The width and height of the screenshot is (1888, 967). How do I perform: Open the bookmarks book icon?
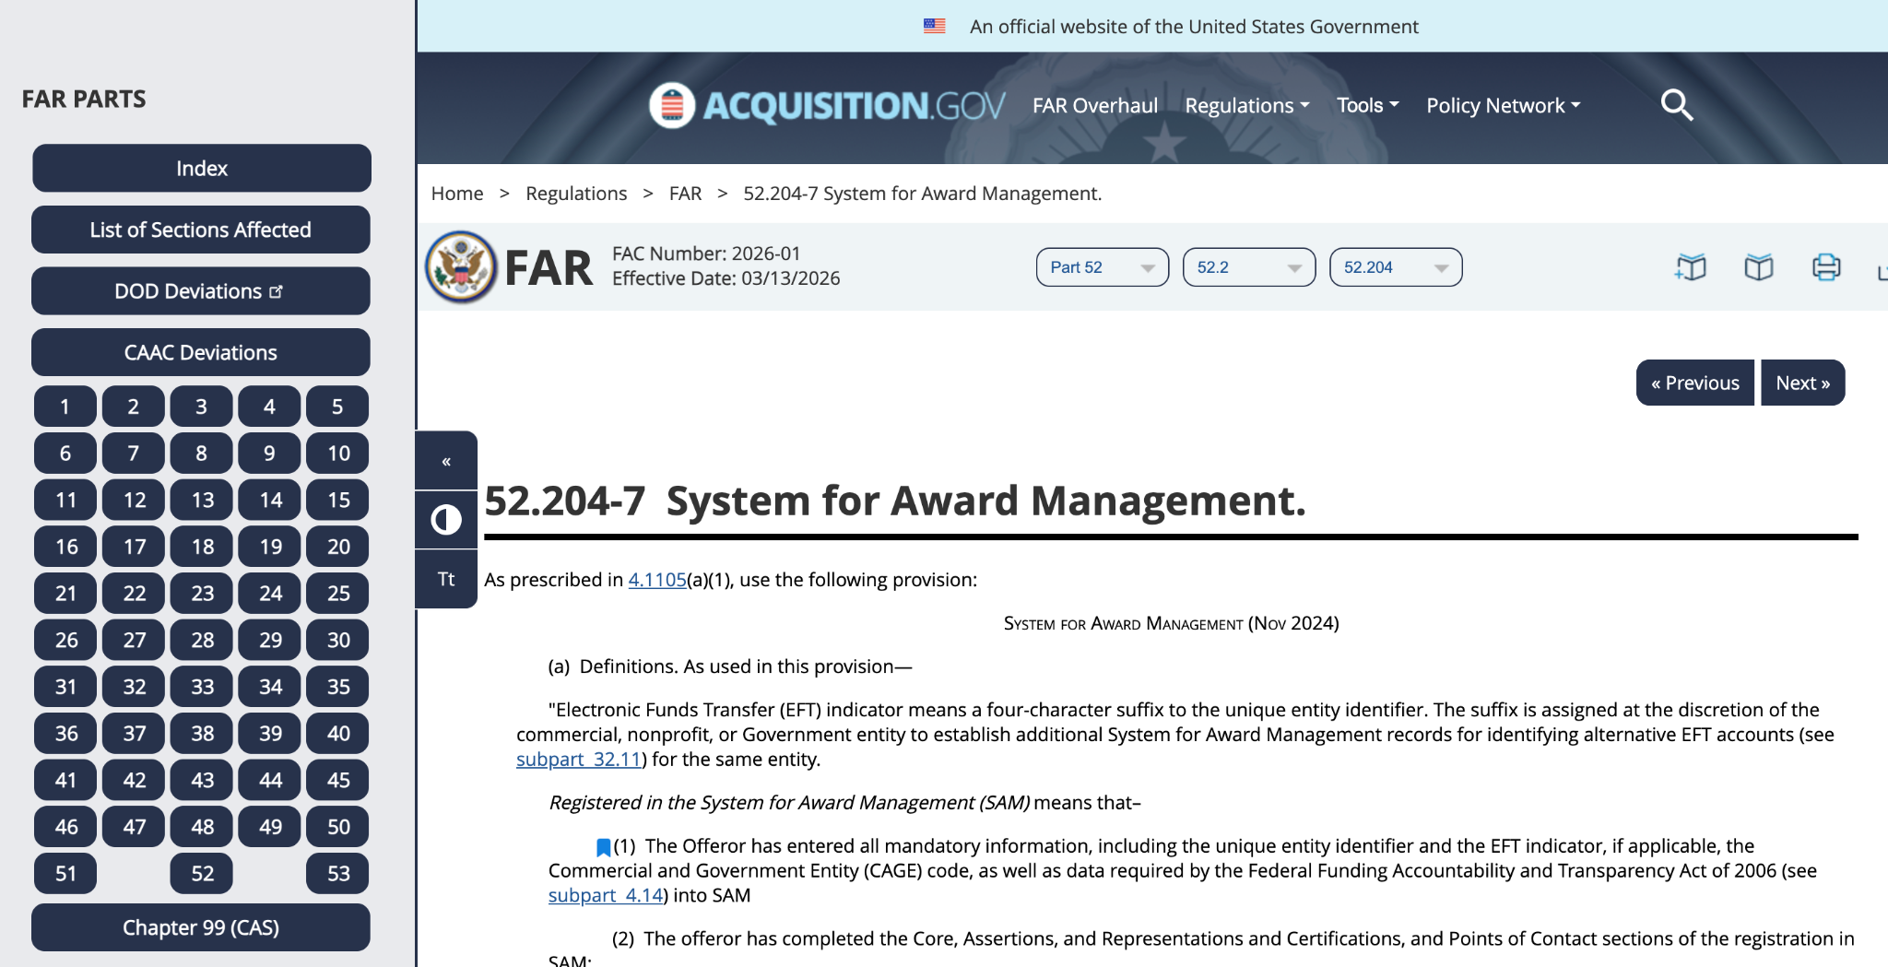[x=1759, y=267]
